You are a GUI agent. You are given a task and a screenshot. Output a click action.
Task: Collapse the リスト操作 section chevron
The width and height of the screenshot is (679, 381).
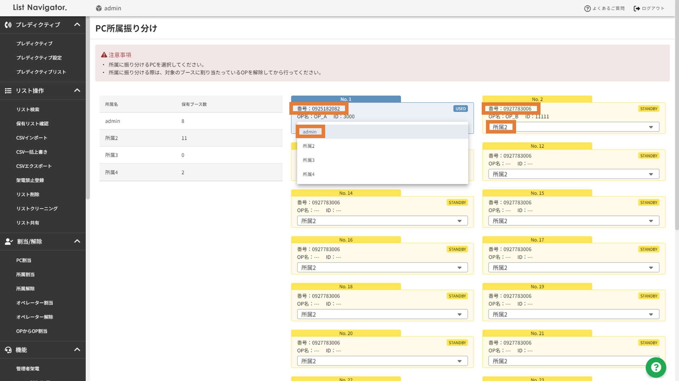point(77,91)
